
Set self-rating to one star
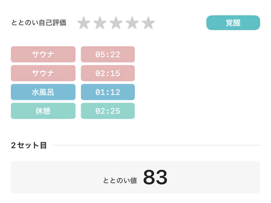point(84,23)
